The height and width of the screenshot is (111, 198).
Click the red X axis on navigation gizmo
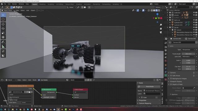coord(161,18)
